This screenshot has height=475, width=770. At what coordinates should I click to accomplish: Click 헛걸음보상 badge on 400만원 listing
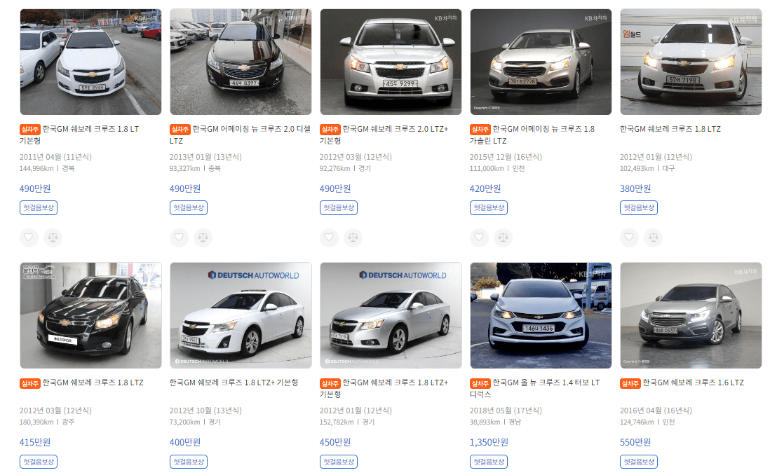click(x=189, y=462)
